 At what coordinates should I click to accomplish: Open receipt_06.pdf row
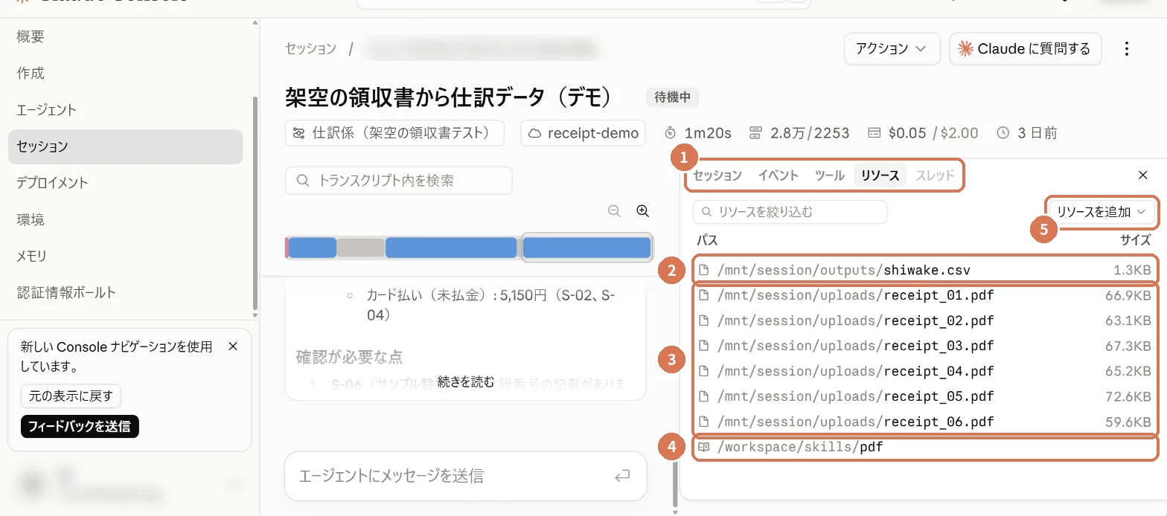(x=925, y=422)
